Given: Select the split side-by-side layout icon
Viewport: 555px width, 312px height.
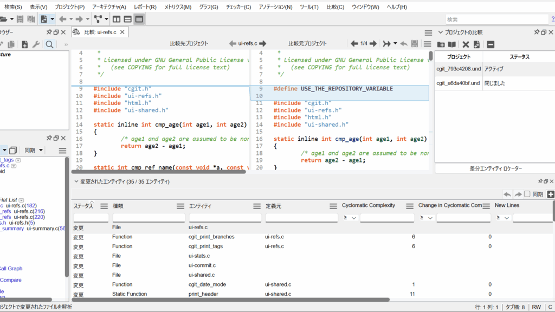Looking at the screenshot, I should click(115, 19).
